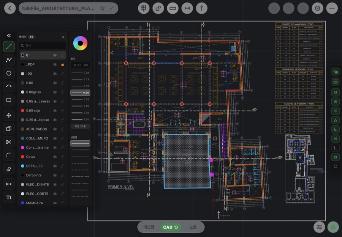Screen dimensions: 342x237
Task: Unlock the _PDF layer orange padlock
Action: [x=63, y=64]
